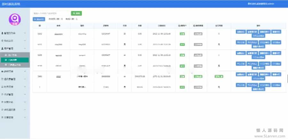Open the 管理员列表 sidebar menu
This screenshot has width=288, height=139.
(15, 33)
